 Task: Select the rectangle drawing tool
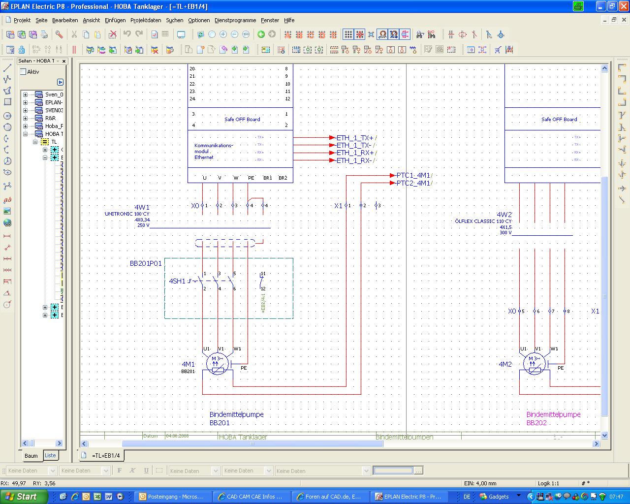point(7,102)
